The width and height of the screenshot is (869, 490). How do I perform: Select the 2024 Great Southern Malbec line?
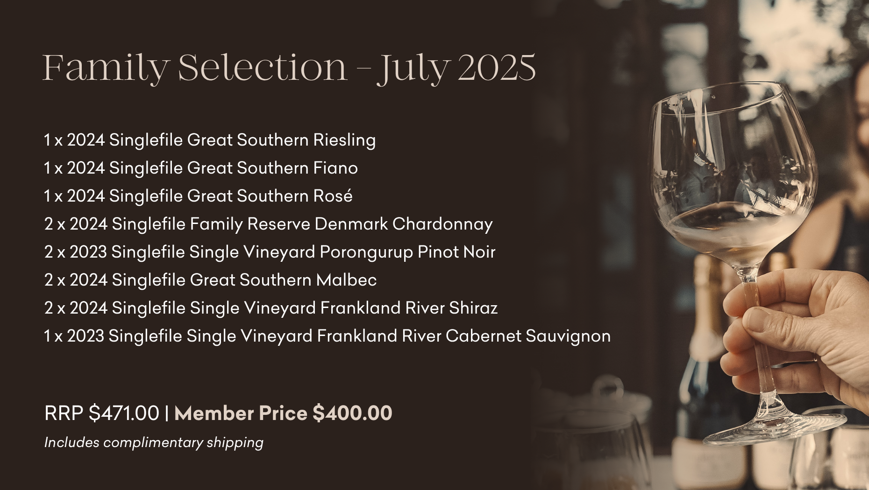[x=210, y=280]
